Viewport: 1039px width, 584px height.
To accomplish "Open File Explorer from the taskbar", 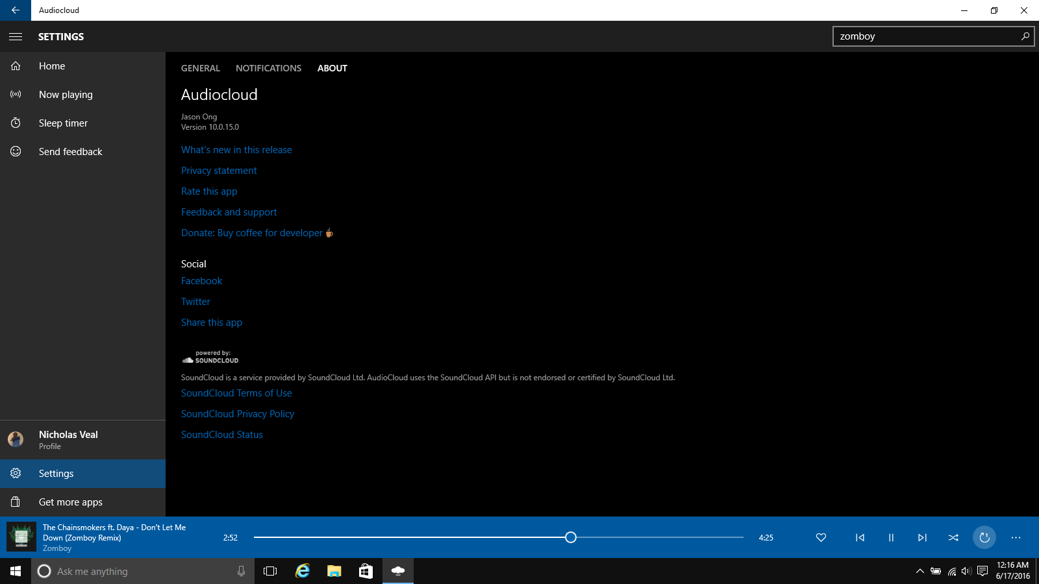I will pos(334,571).
